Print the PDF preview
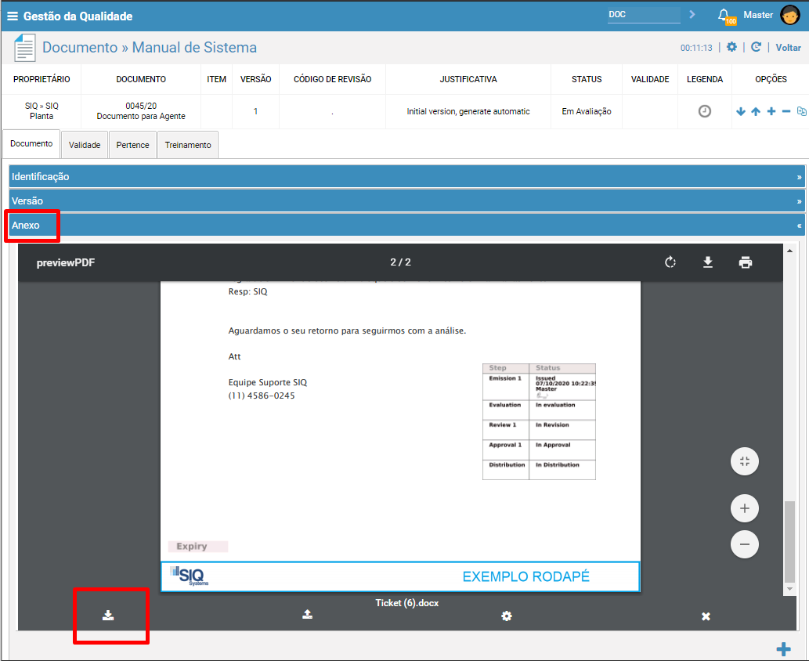This screenshot has width=809, height=661. click(x=746, y=262)
